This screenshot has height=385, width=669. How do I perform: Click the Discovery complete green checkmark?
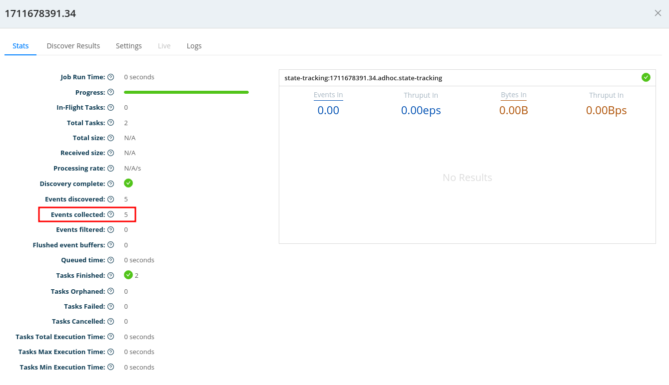click(x=128, y=184)
